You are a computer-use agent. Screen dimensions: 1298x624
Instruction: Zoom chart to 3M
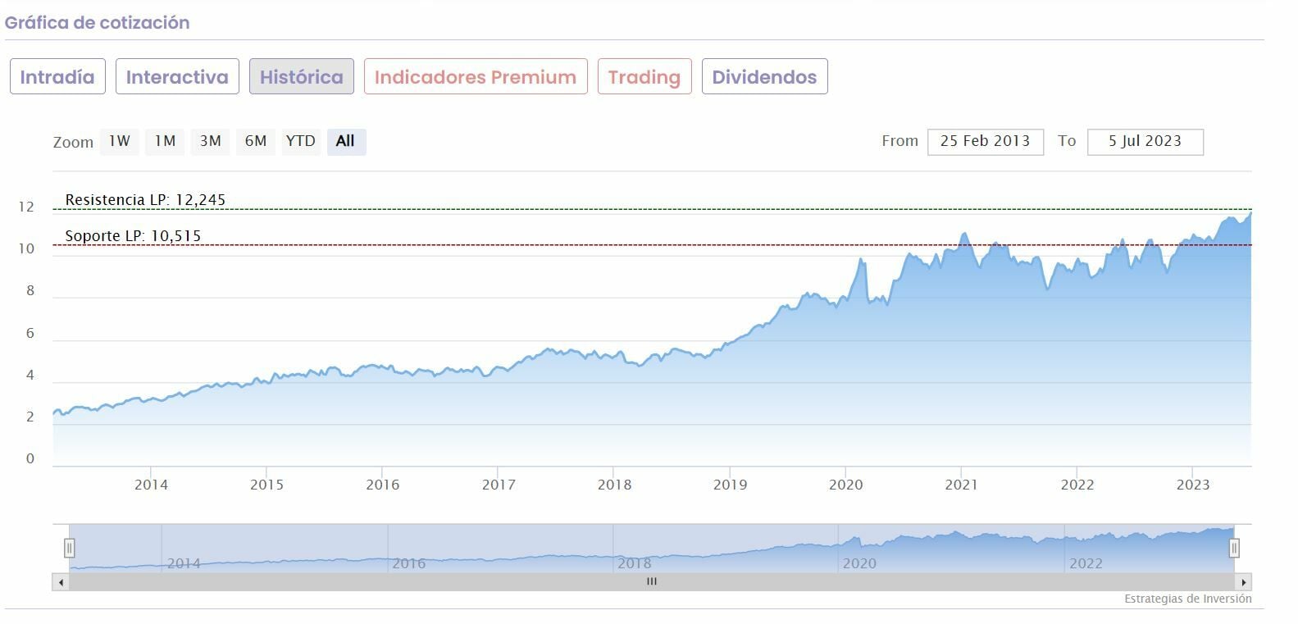tap(210, 141)
